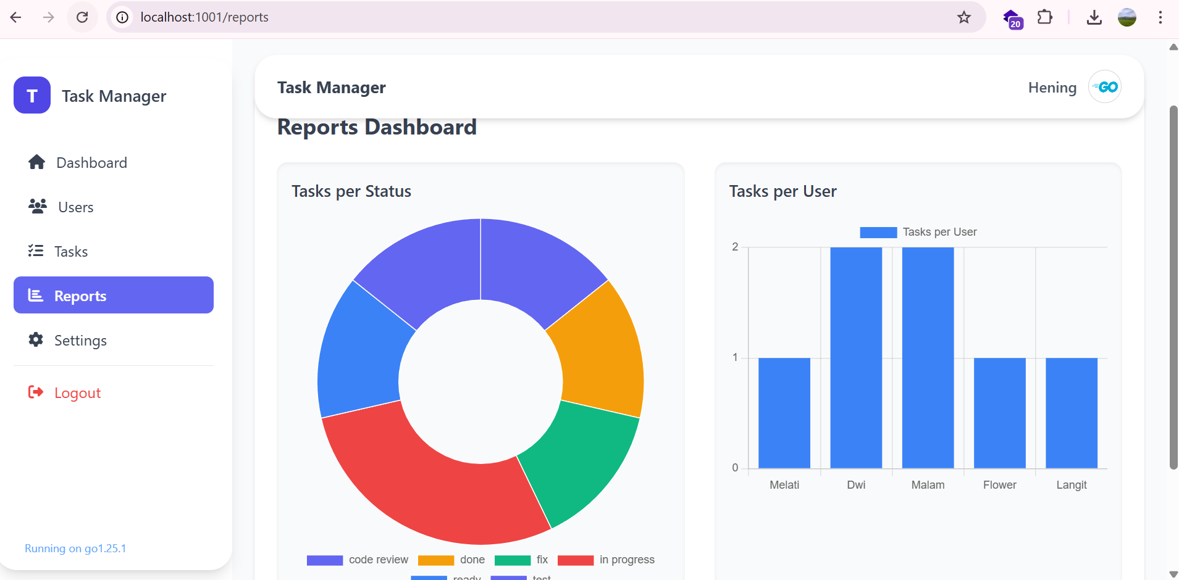Hide 'in progress' series via legend
1179x580 pixels.
[606, 560]
